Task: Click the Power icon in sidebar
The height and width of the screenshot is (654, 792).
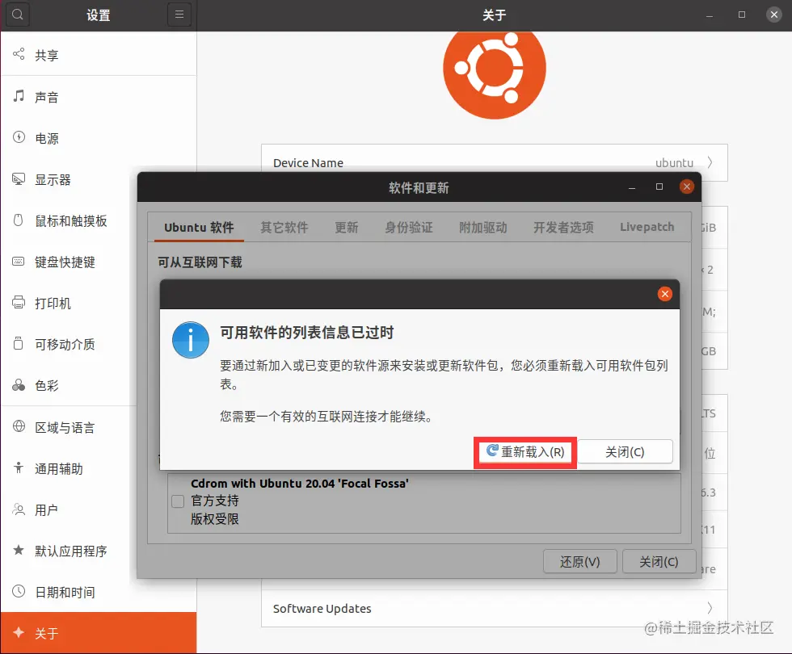Action: (x=19, y=137)
